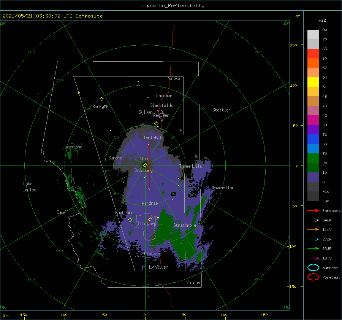Click the Lacombe label
The height and width of the screenshot is (320, 342).
pos(164,96)
